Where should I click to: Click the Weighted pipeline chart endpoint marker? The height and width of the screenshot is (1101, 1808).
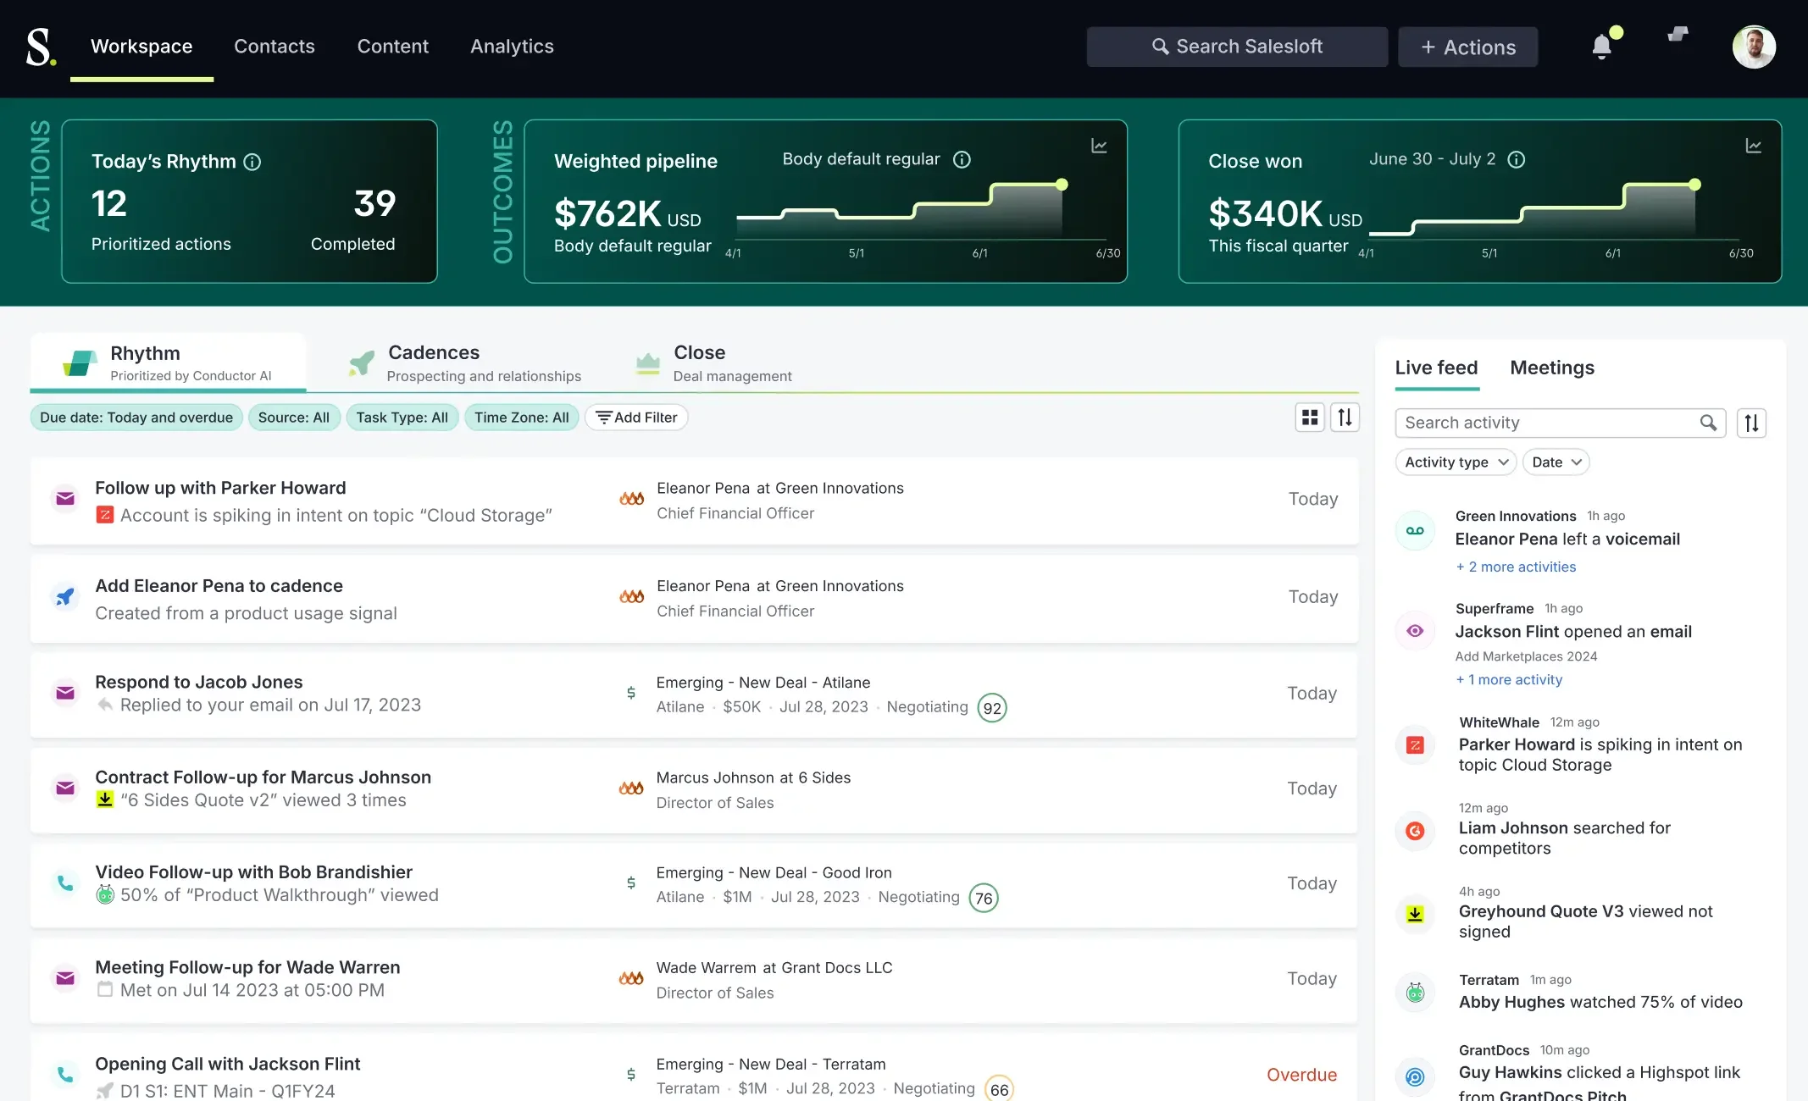(x=1062, y=185)
